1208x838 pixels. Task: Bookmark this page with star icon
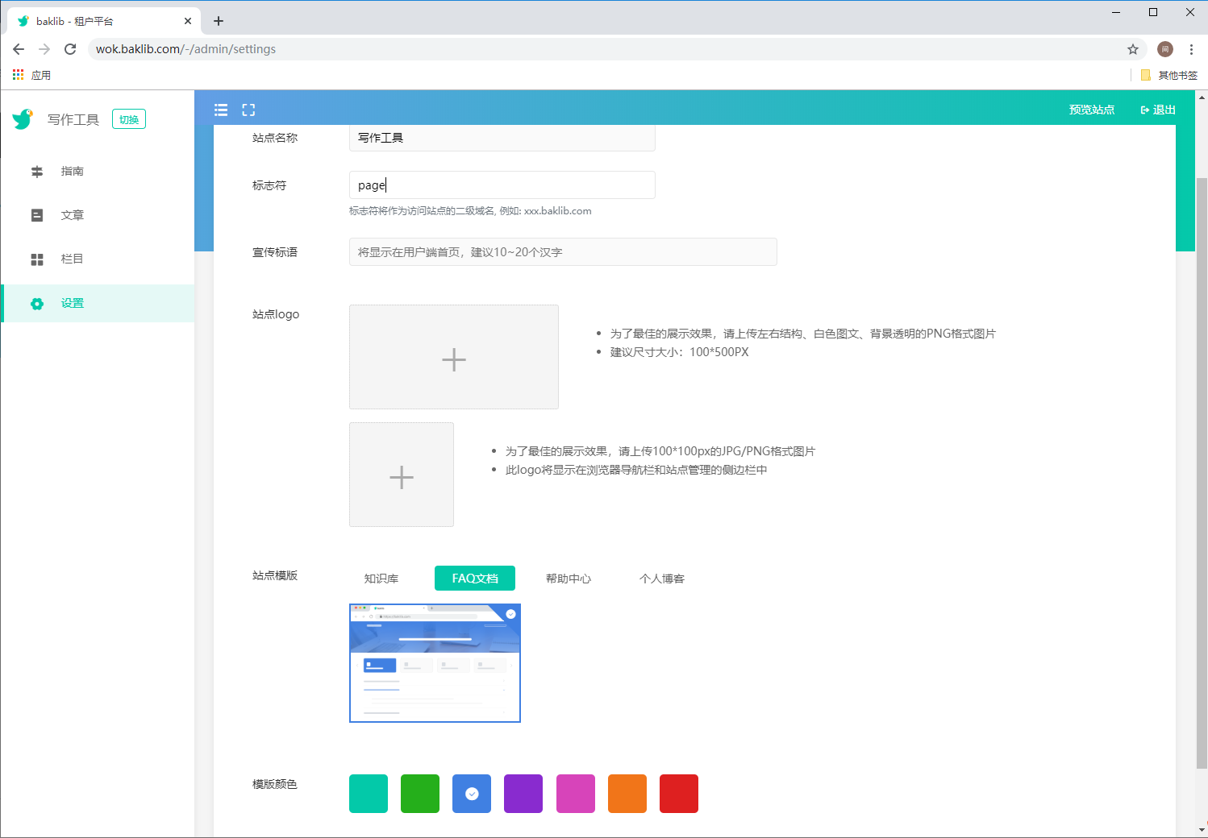tap(1133, 49)
